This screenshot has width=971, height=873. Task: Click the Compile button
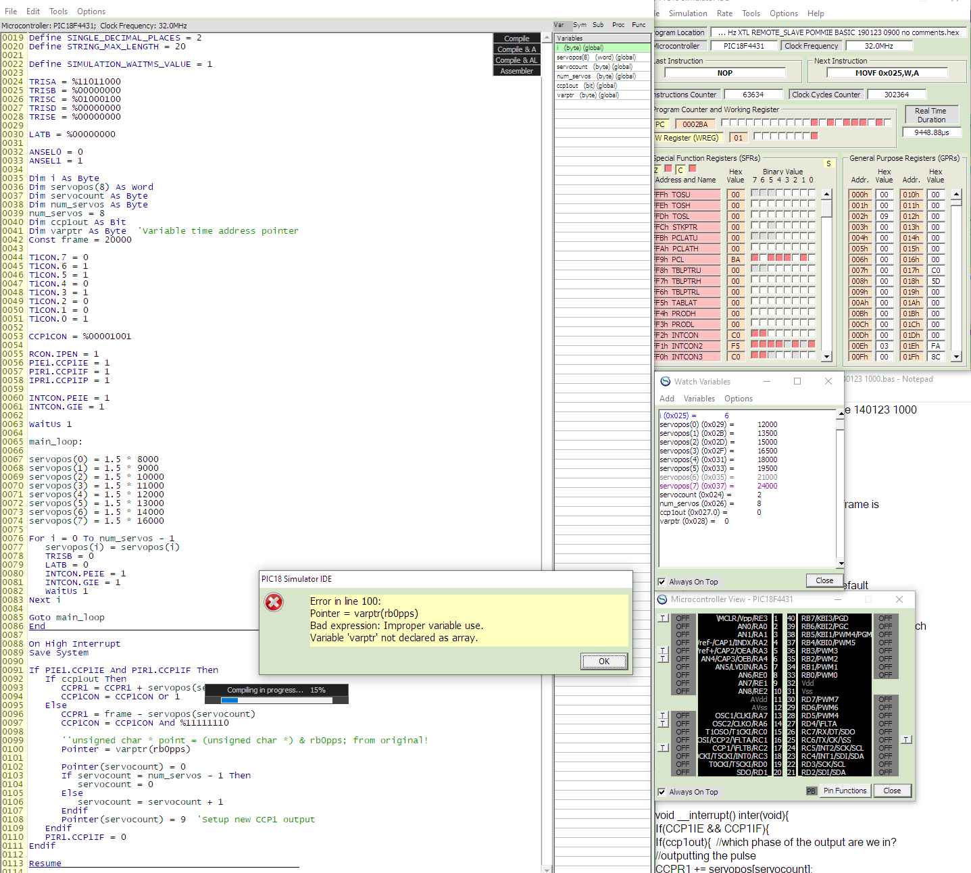click(517, 39)
